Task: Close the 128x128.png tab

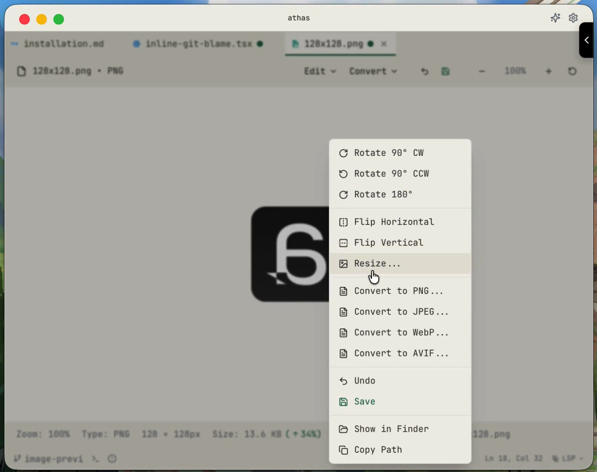Action: (384, 44)
